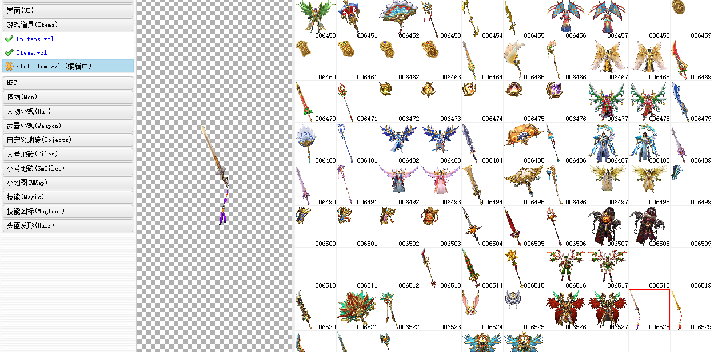Click green checkmark icon beside Items.wzl

point(9,52)
